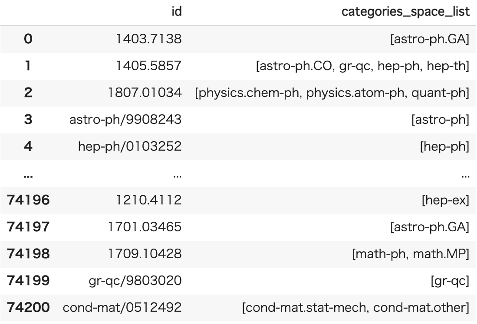Click the truncated rows ellipsis in index column

[28, 175]
